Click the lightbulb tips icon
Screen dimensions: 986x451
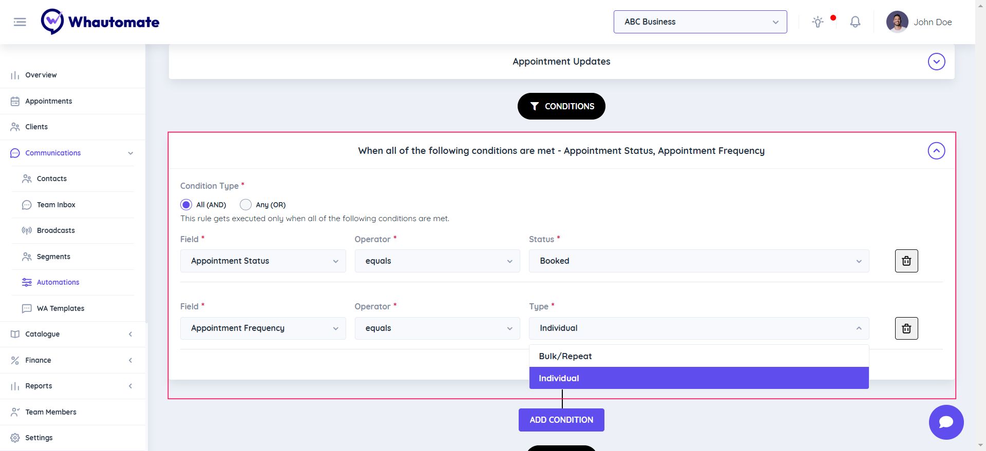tap(818, 22)
